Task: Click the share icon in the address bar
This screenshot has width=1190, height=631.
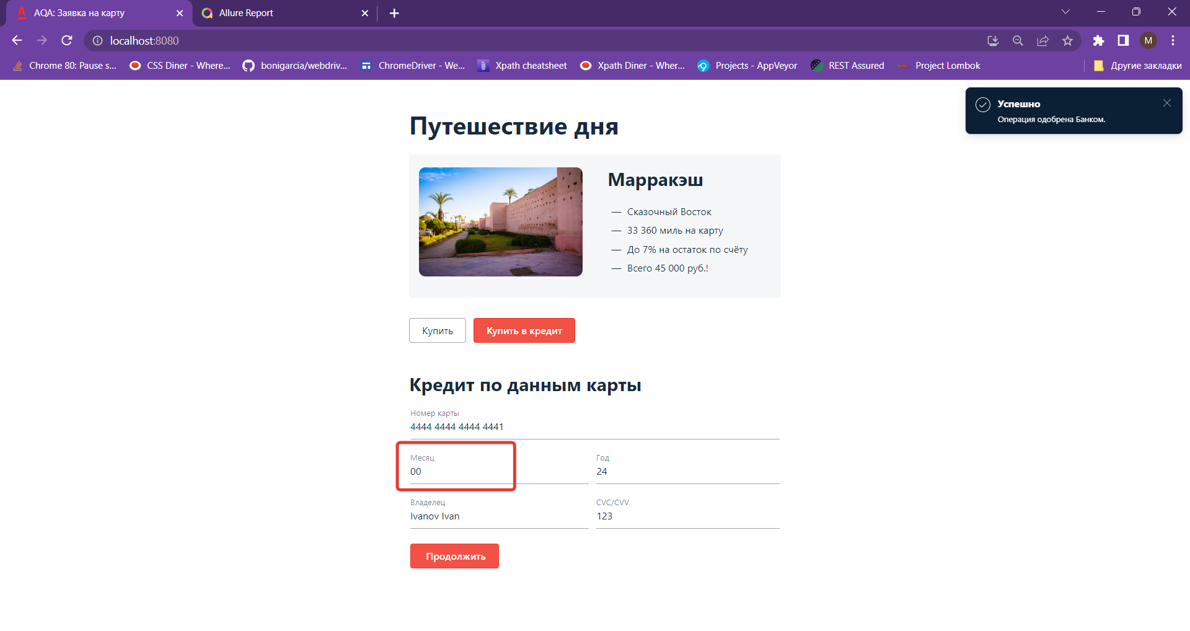Action: pos(1042,40)
